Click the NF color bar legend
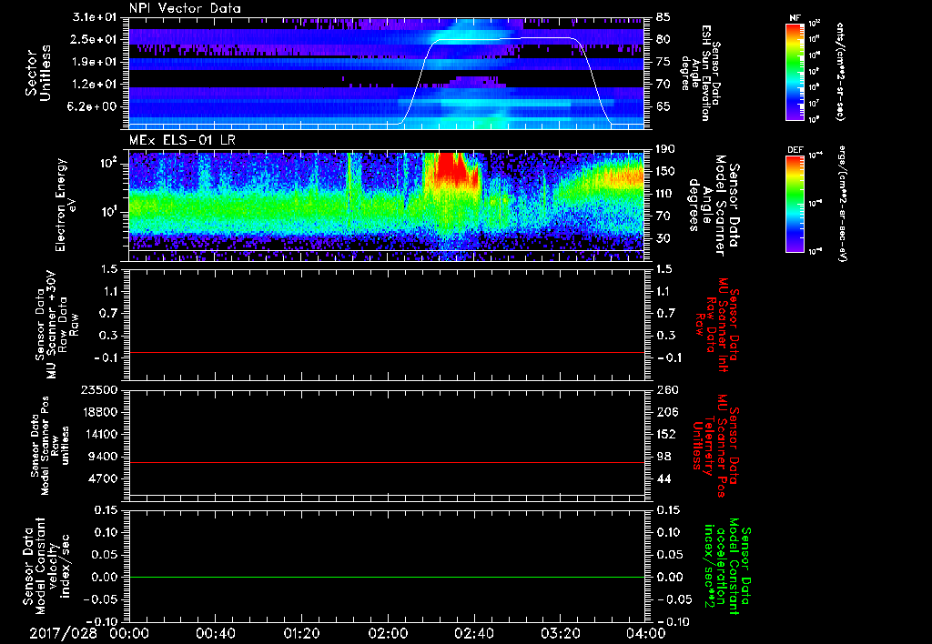The height and width of the screenshot is (644, 932). coord(795,72)
